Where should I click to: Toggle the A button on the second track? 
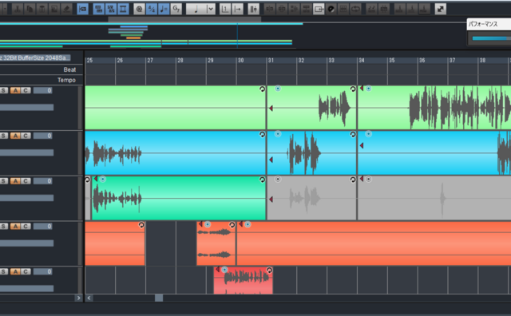pos(15,136)
